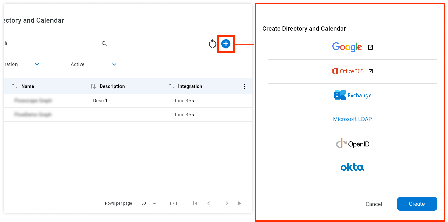448x222 pixels.
Task: Select the Office 365 logo option
Action: [348, 71]
